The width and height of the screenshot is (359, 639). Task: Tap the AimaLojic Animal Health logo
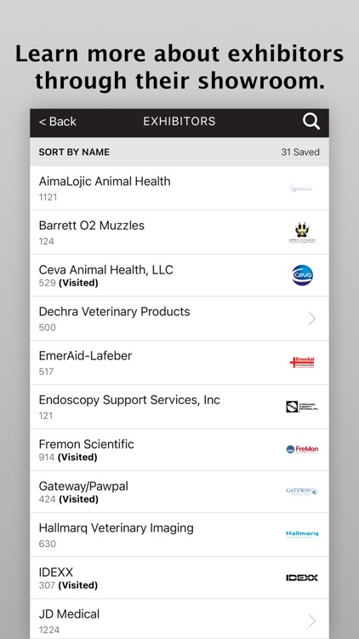coord(302,188)
